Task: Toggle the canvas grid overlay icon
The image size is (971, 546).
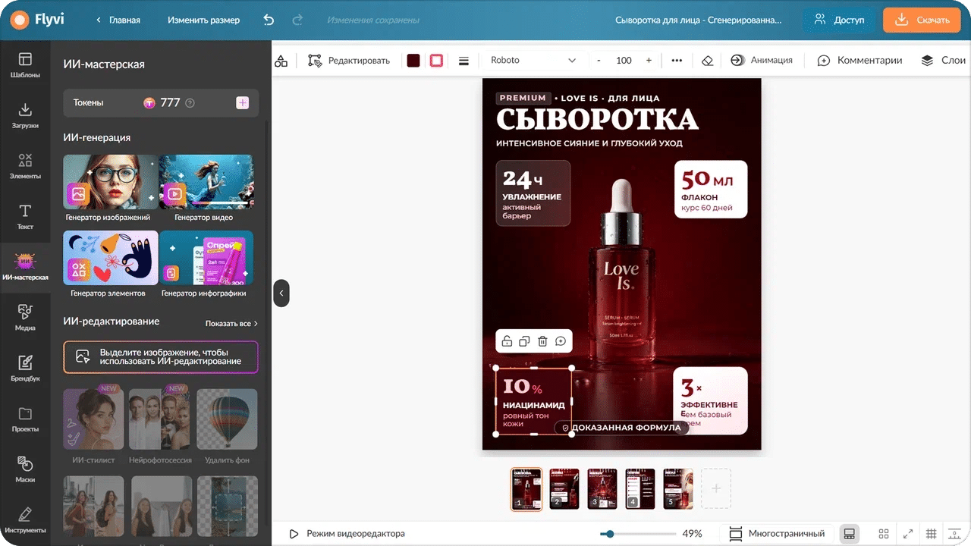Action: (x=931, y=534)
